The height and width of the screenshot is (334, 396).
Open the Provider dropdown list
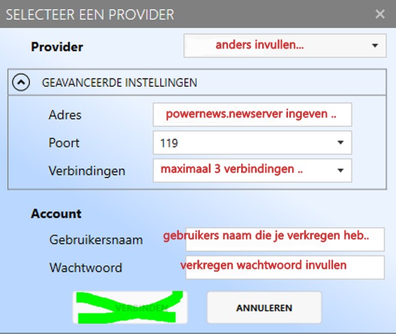click(x=285, y=46)
